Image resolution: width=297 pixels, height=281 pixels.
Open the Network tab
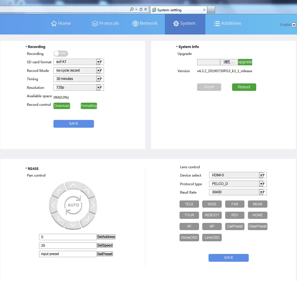(x=145, y=23)
